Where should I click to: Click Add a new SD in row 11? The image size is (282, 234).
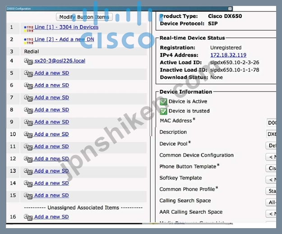coord(51,146)
